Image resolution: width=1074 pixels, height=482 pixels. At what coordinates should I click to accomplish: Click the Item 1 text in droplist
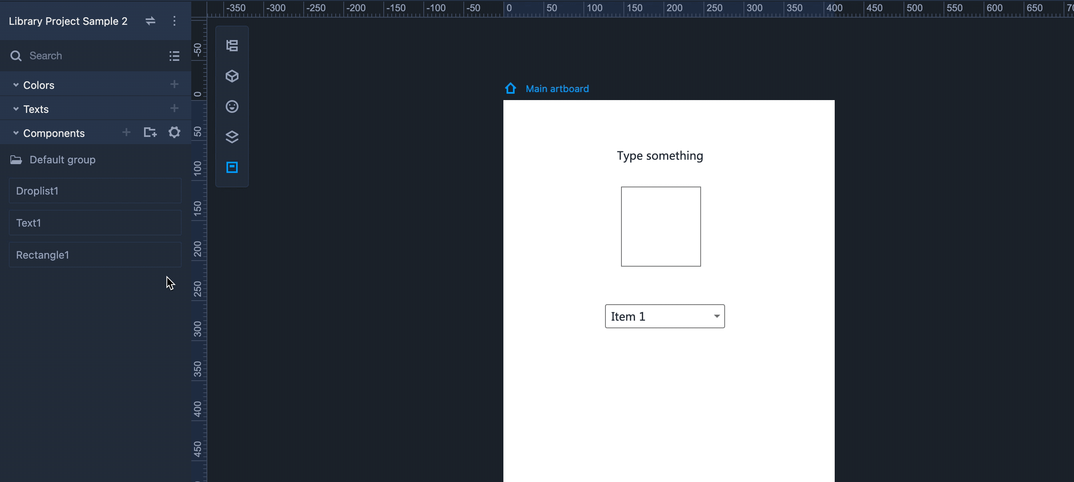pyautogui.click(x=628, y=317)
